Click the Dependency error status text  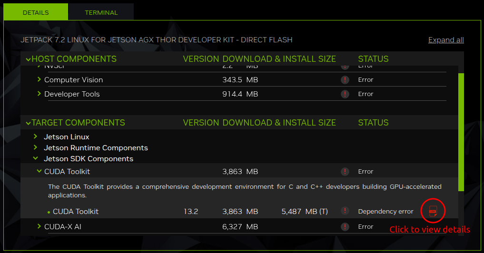pyautogui.click(x=385, y=211)
